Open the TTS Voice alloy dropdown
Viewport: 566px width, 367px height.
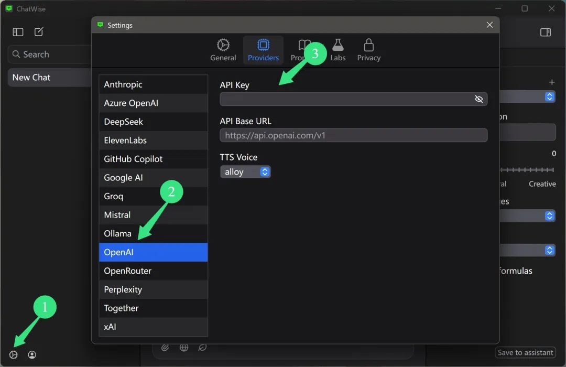coord(245,172)
